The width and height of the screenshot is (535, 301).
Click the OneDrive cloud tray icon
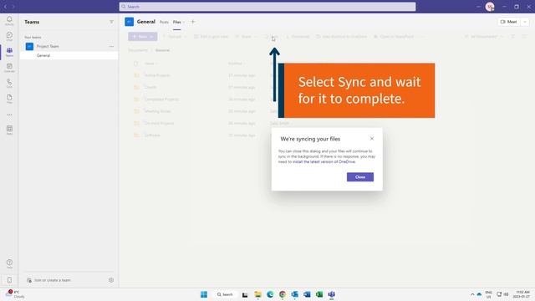(479, 294)
